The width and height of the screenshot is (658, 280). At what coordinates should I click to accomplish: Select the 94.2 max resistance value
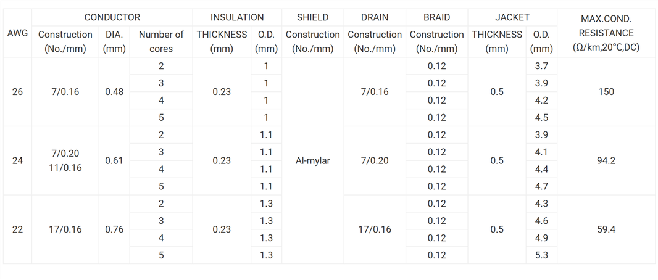[606, 160]
